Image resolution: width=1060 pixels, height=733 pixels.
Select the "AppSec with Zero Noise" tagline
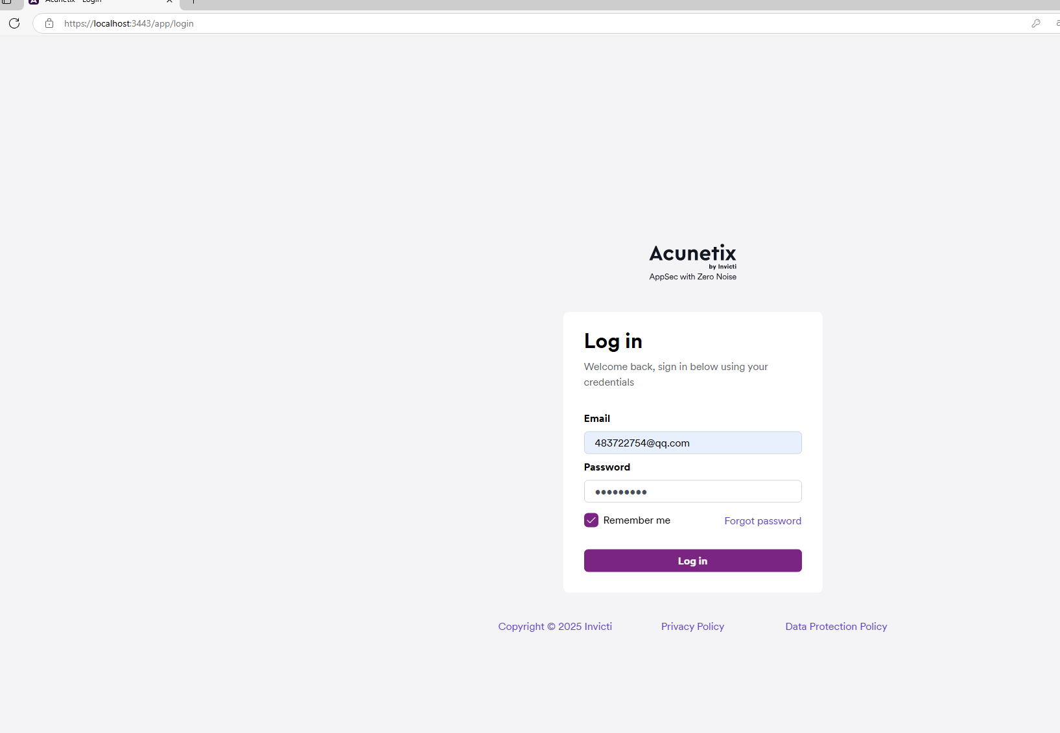tap(692, 277)
